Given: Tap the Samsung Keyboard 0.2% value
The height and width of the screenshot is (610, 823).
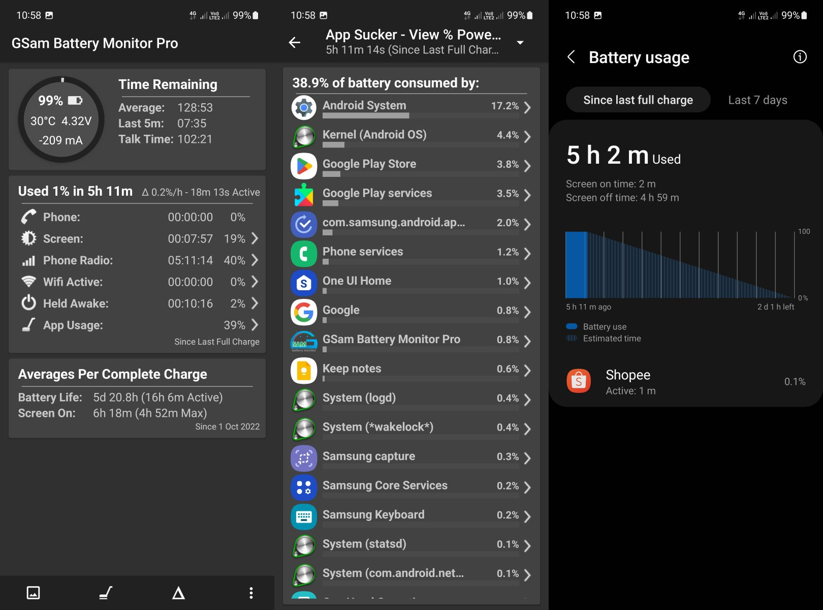Looking at the screenshot, I should 508,515.
